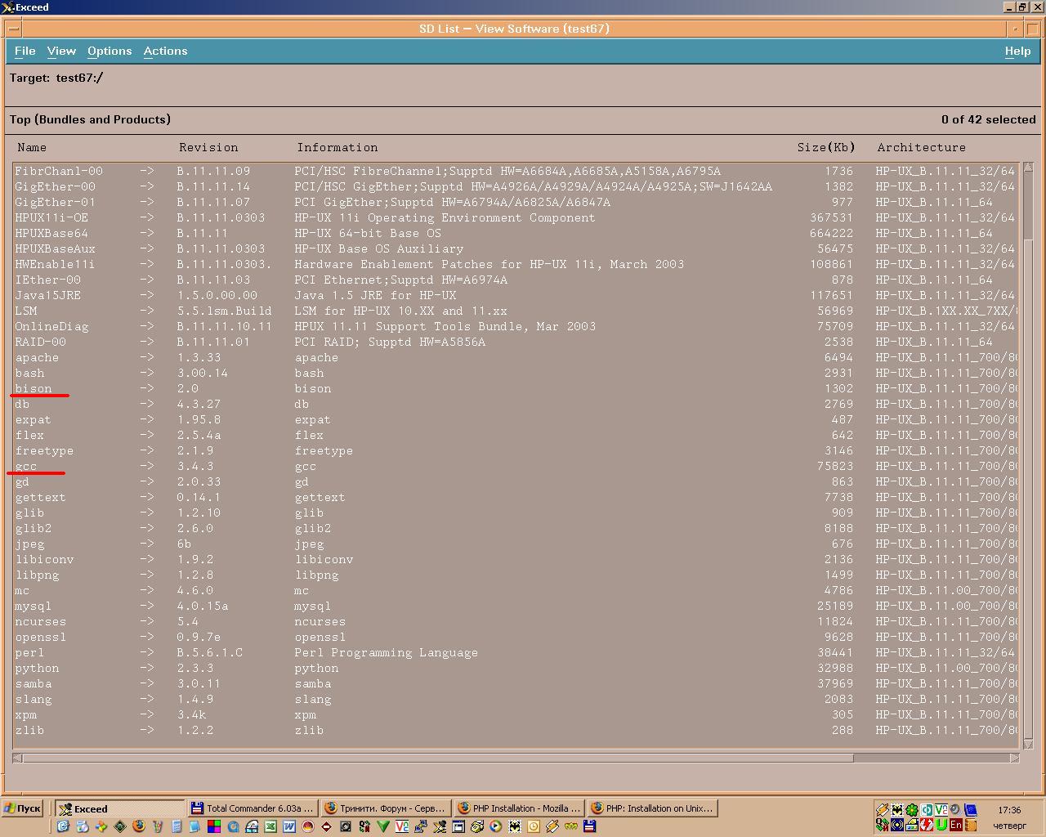Open the Options menu
This screenshot has height=837, width=1046.
pos(110,51)
